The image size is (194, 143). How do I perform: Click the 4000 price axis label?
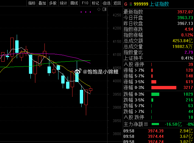pos(117,81)
